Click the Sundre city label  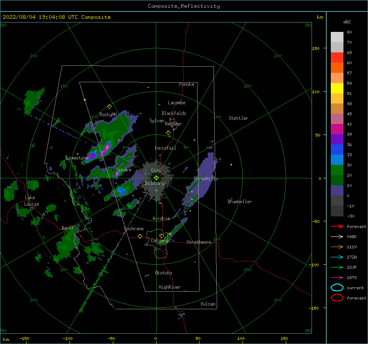point(124,170)
